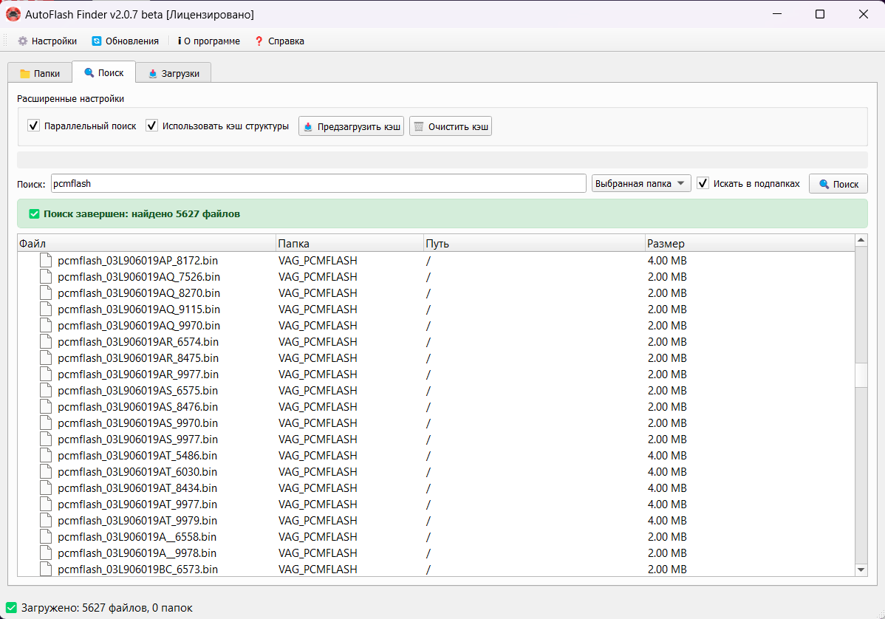Toggle the Параллельный поиск checkbox
Screen dimensions: 885x619
[33, 126]
